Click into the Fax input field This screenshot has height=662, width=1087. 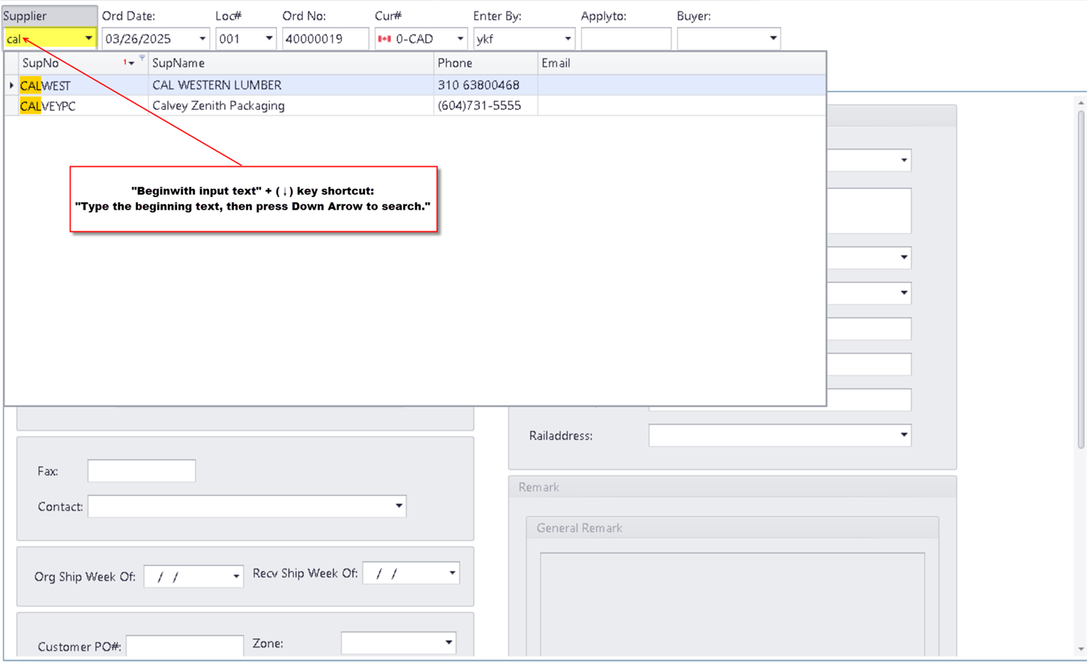pyautogui.click(x=142, y=471)
